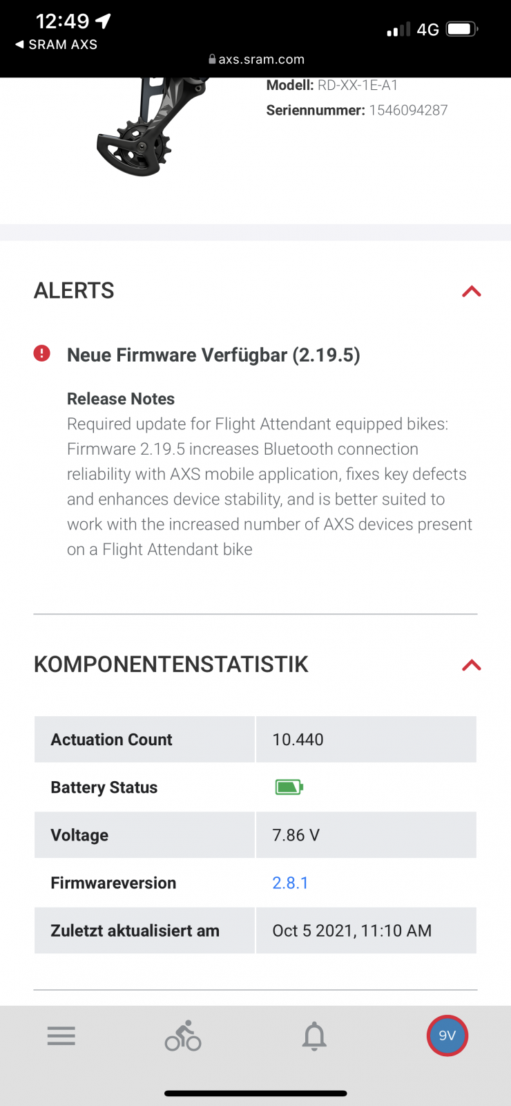Tap the Voltage 7.86 V value
This screenshot has width=511, height=1106.
coord(296,835)
